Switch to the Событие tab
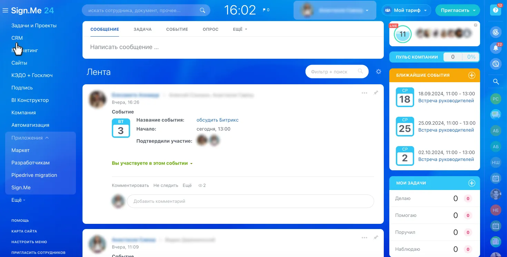This screenshot has height=257, width=507. tap(177, 29)
